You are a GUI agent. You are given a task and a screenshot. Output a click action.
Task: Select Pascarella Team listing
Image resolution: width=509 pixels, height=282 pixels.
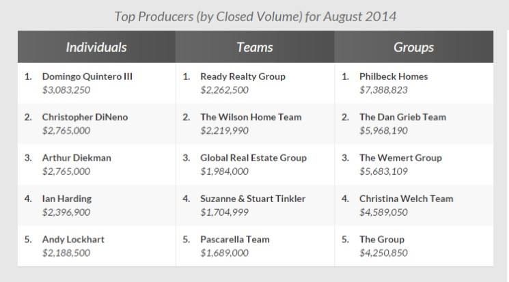pyautogui.click(x=235, y=240)
